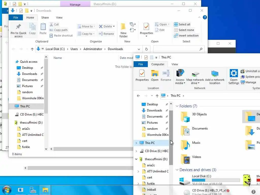Click Select all in the Select group
Image resolution: width=260 pixels, height=195 pixels.
tap(182, 24)
